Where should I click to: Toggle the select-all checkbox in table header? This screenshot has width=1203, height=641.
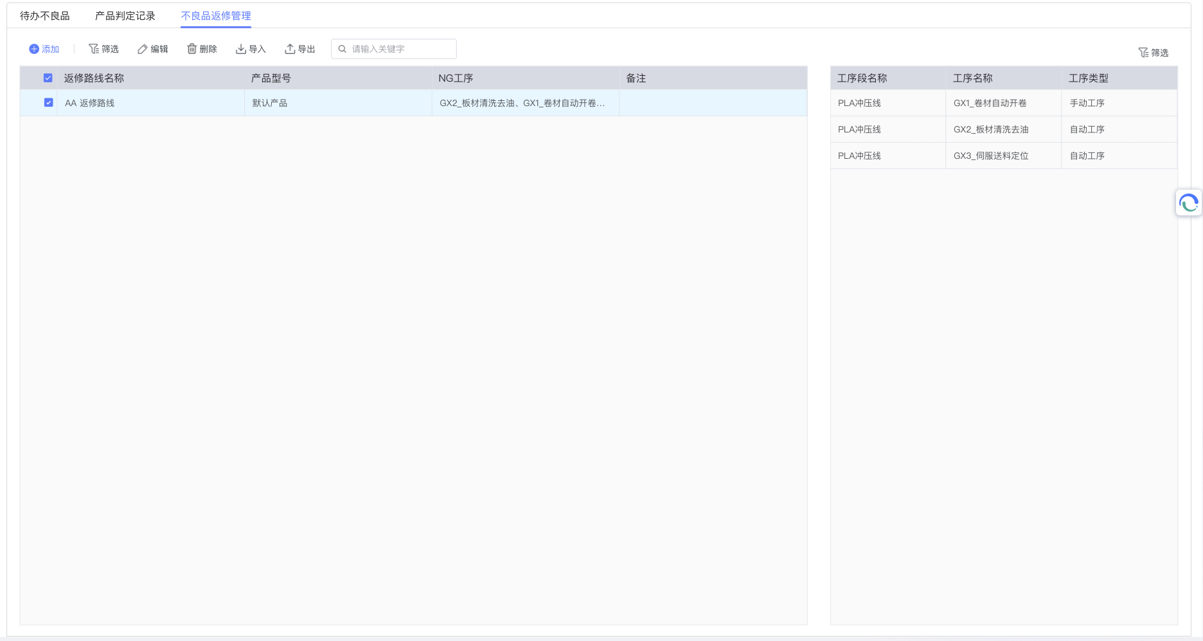48,78
